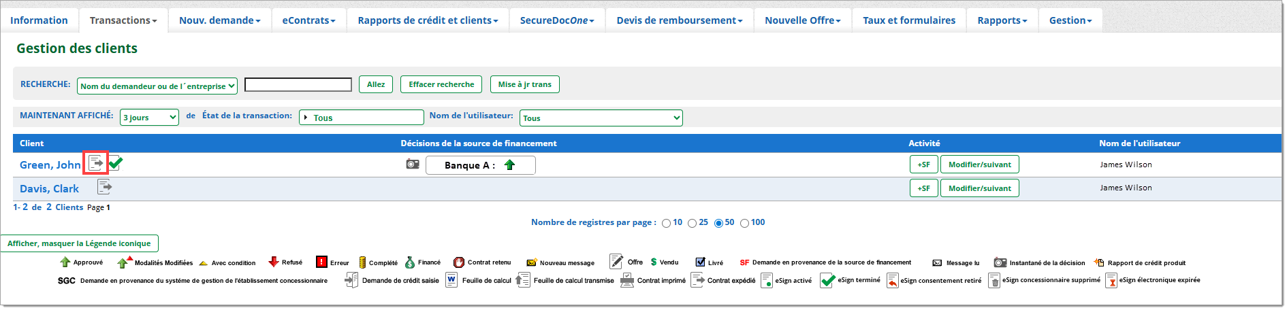Click green eSign completed checkmark for Green, John
This screenshot has height=310, width=1287.
point(116,163)
